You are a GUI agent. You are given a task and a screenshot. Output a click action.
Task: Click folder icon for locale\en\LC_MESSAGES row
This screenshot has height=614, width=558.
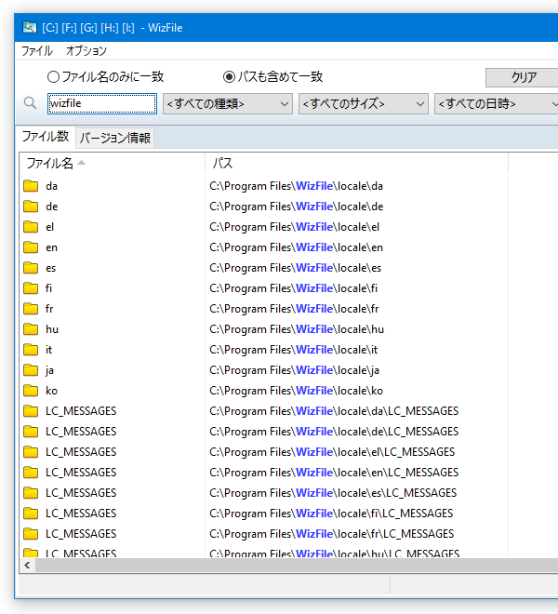point(31,473)
